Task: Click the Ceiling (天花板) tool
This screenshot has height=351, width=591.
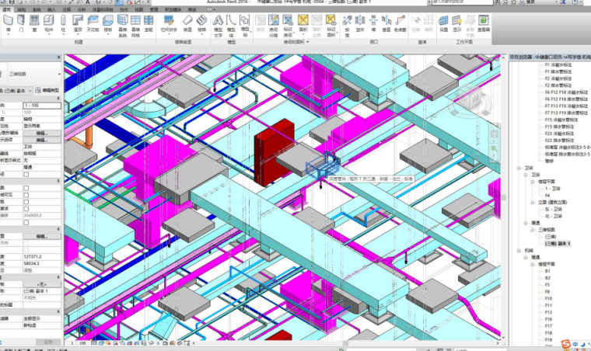Action: tap(93, 23)
